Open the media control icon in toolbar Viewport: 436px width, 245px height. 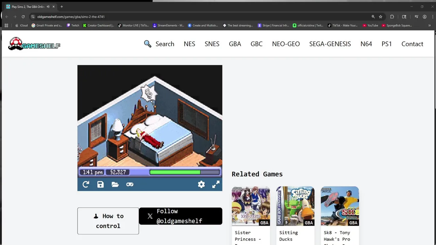416,17
